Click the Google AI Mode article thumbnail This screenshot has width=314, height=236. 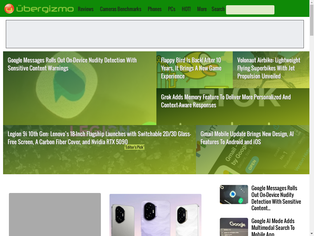(x=234, y=227)
